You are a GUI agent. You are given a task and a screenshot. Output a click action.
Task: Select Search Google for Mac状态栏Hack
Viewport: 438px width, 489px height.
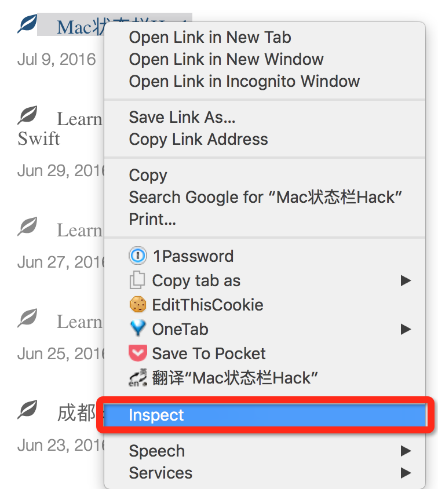265,197
